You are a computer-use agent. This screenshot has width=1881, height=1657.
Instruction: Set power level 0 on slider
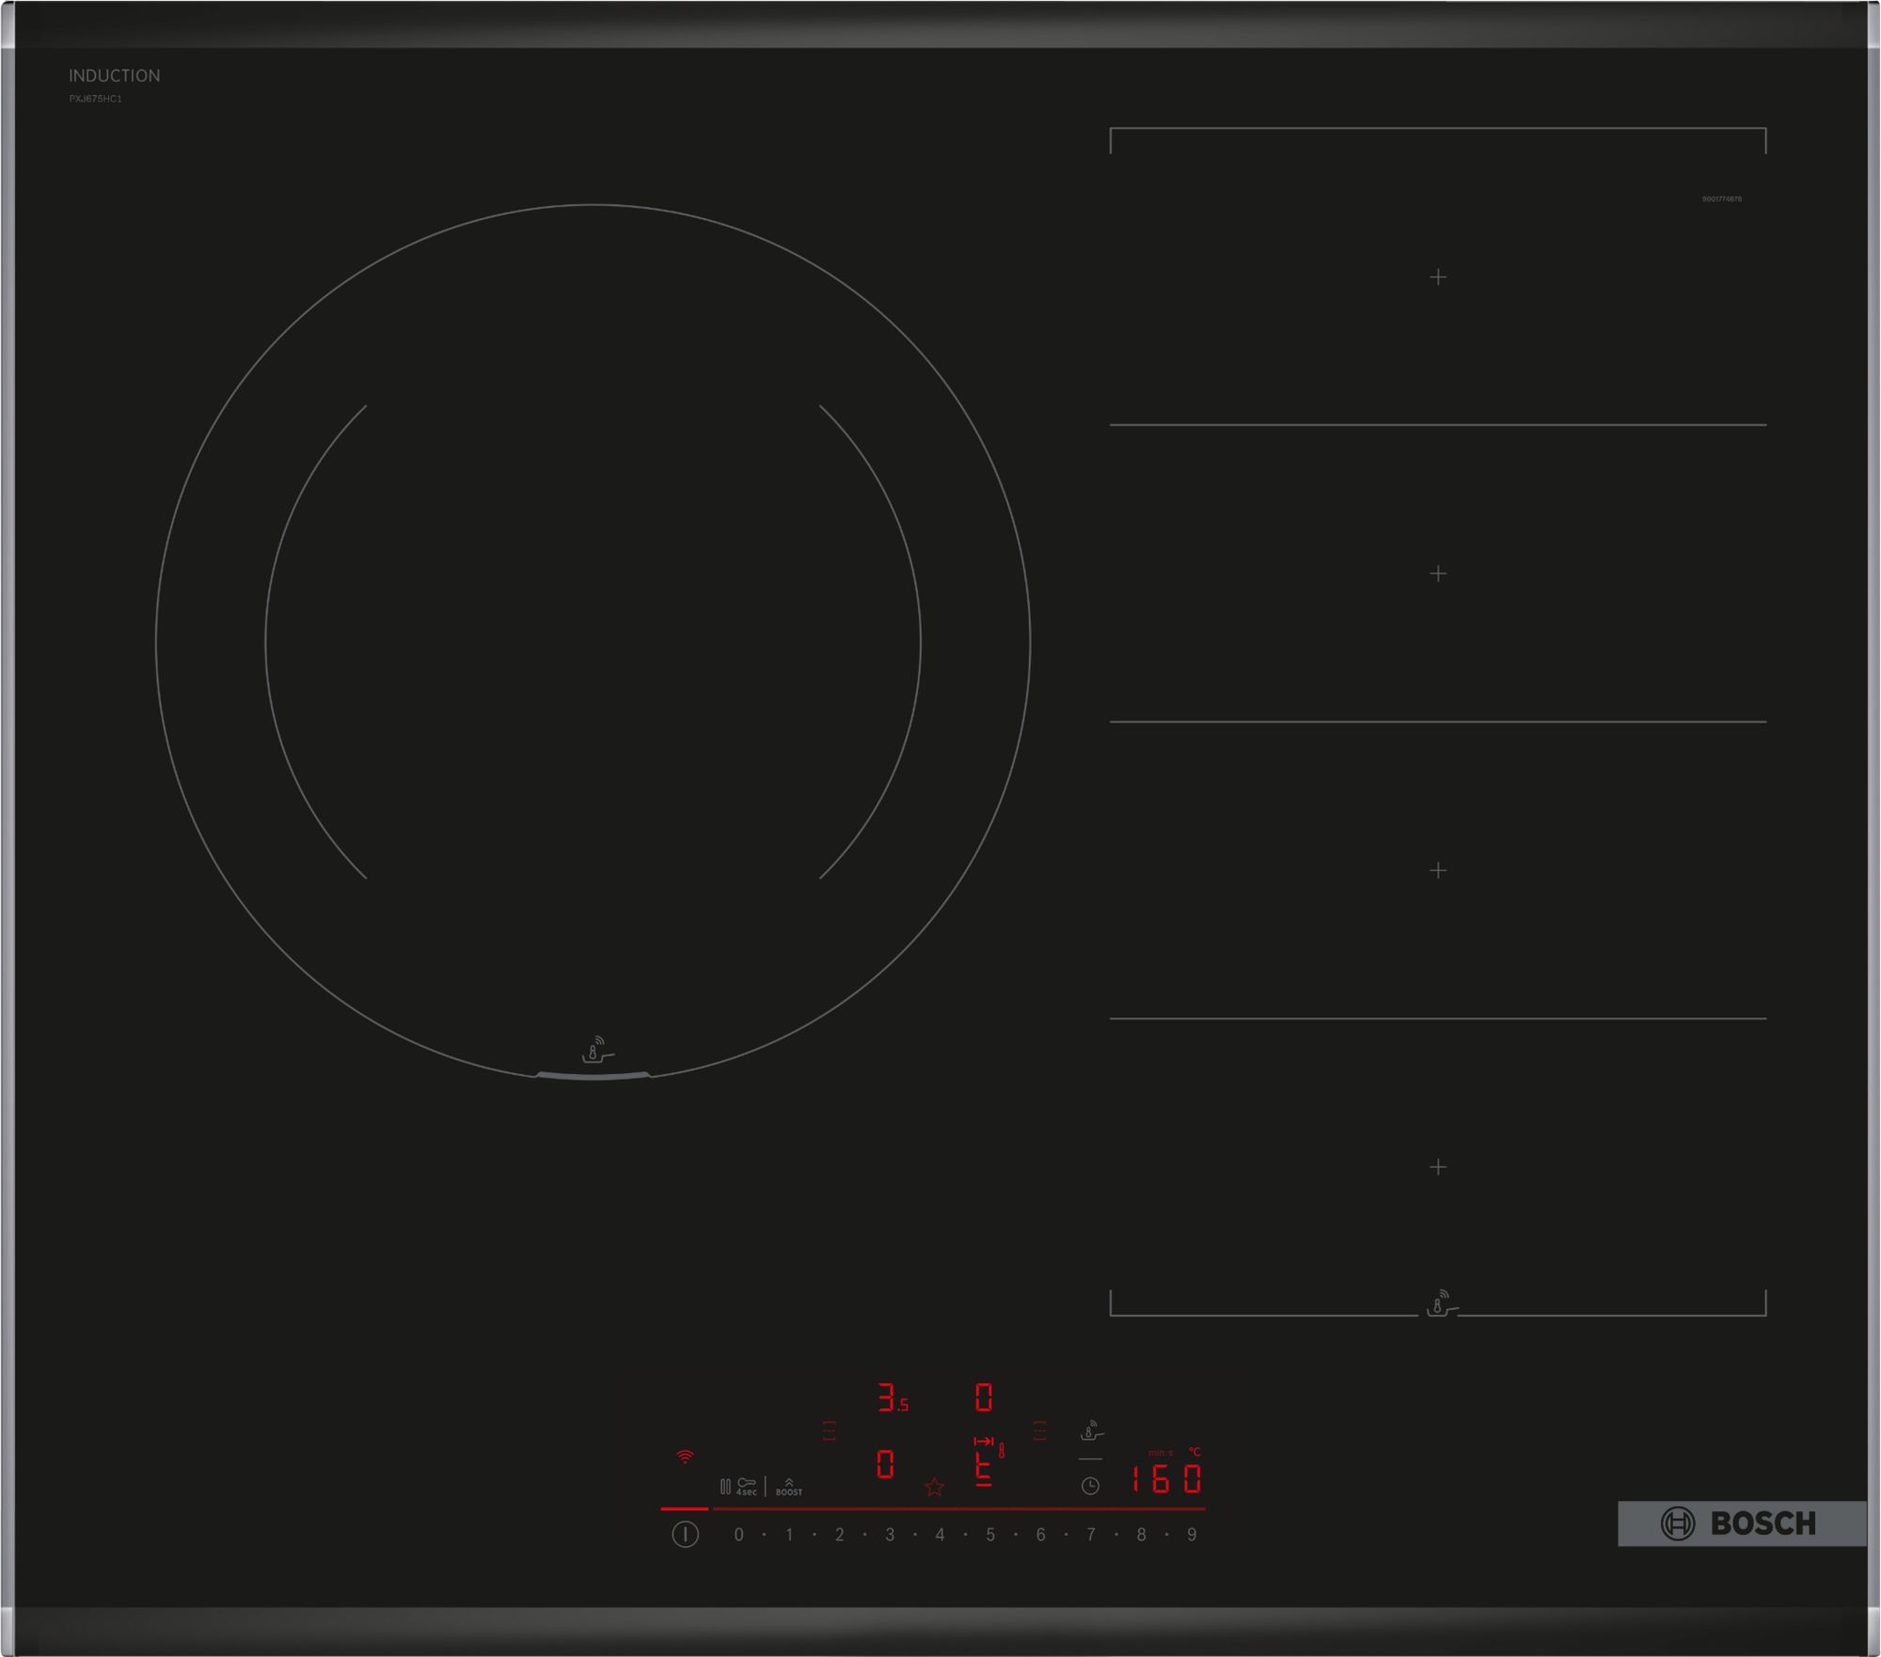[x=738, y=1535]
